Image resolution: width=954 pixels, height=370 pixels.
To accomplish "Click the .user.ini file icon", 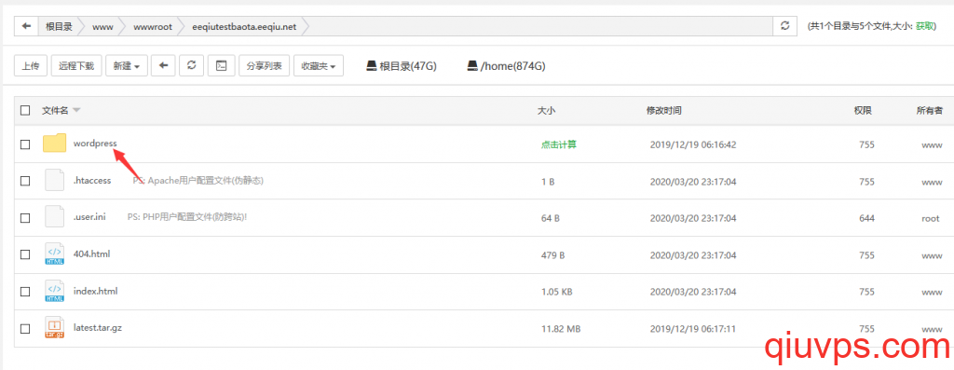I will coord(55,217).
